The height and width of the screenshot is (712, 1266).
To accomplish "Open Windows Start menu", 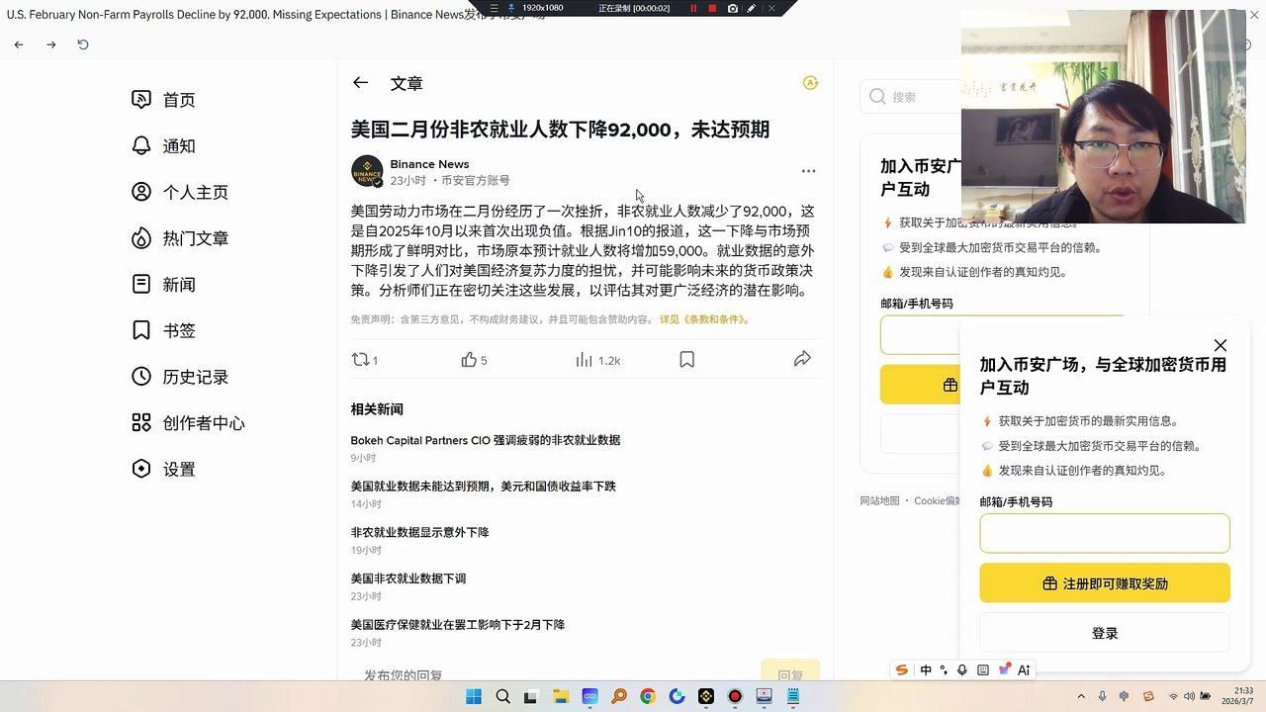I will click(474, 697).
